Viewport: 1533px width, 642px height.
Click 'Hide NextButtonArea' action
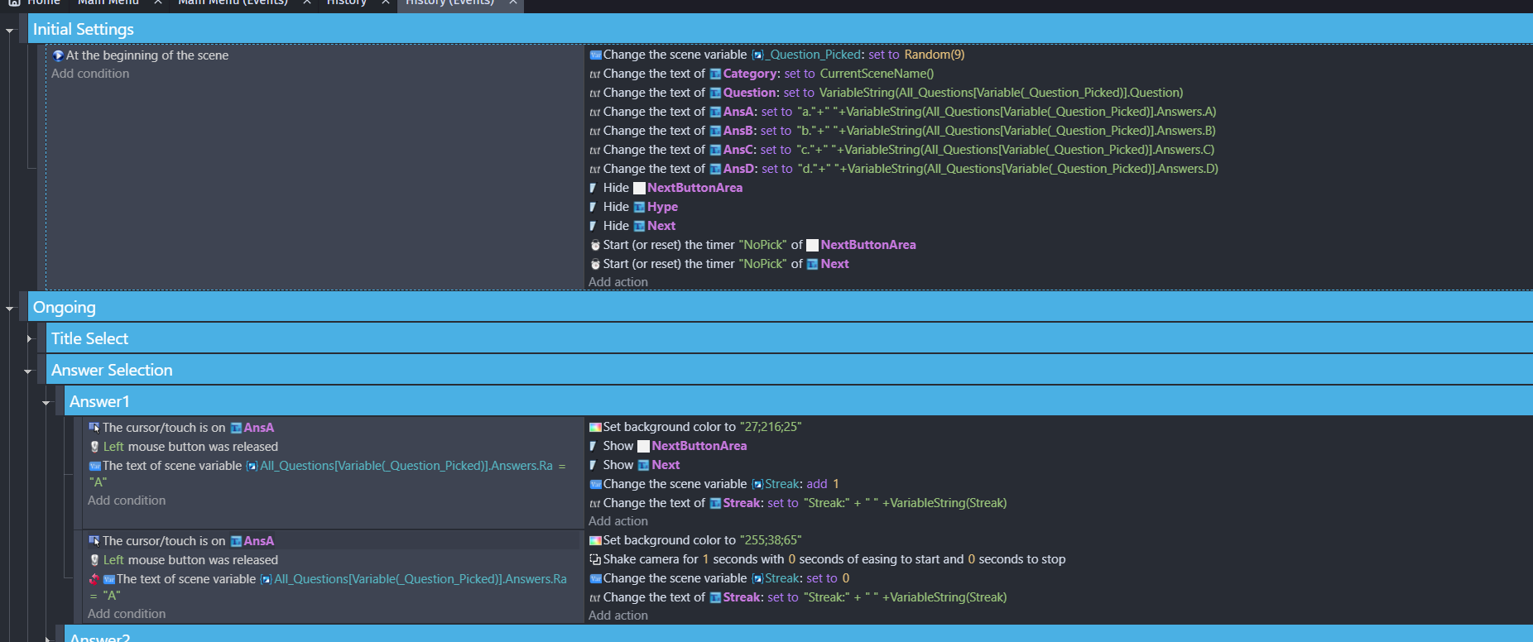[666, 188]
